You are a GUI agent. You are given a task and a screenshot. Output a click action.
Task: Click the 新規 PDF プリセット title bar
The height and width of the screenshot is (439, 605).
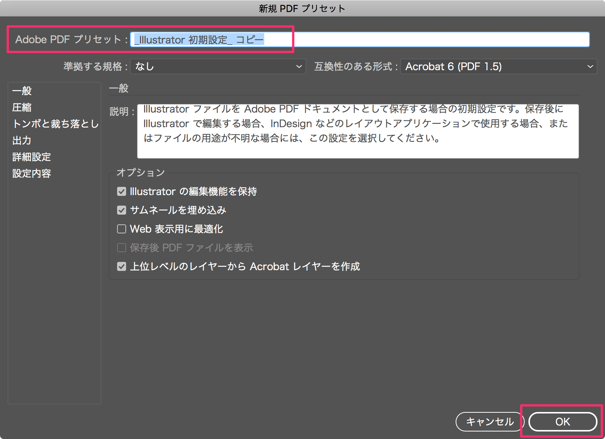tap(302, 8)
